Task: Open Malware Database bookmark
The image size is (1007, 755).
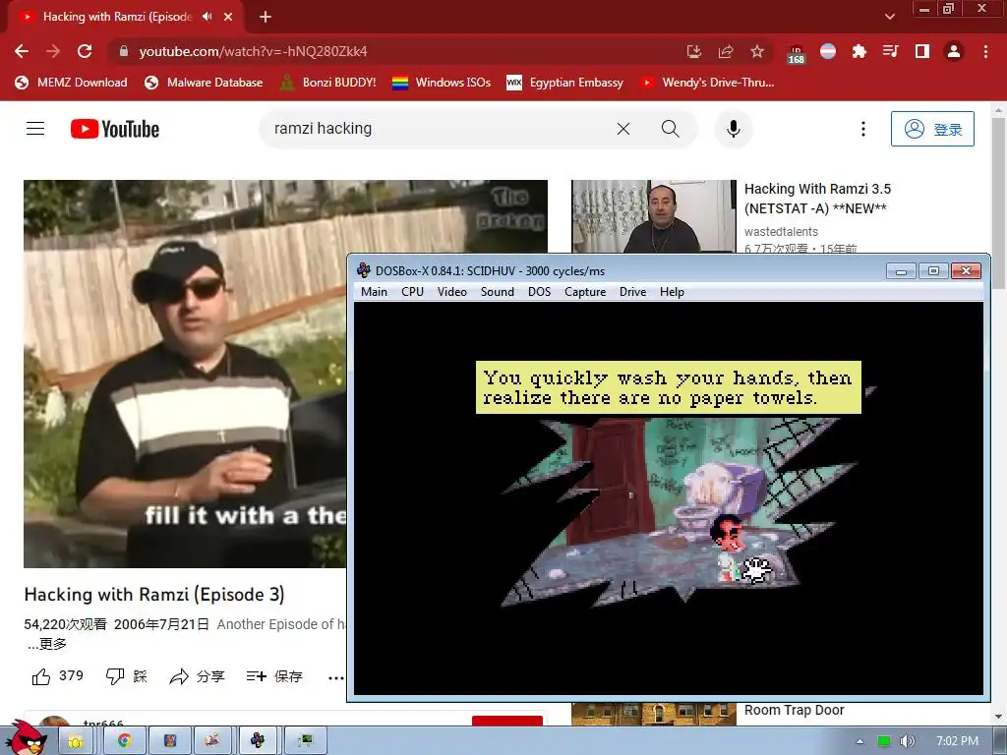Action: 204,83
